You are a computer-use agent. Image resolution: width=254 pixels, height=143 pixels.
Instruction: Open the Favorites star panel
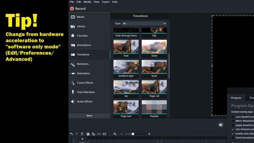coord(89,36)
